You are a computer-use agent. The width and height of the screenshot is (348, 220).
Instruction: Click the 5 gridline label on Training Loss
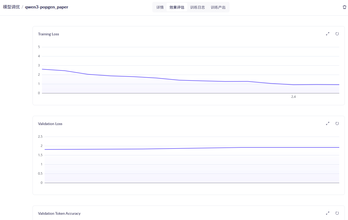(x=39, y=47)
